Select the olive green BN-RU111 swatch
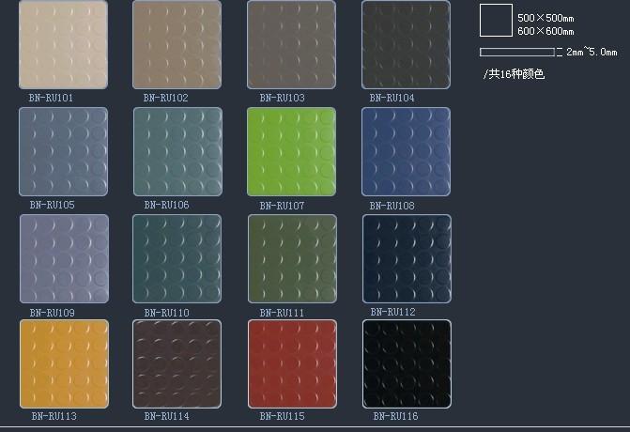 pos(292,258)
